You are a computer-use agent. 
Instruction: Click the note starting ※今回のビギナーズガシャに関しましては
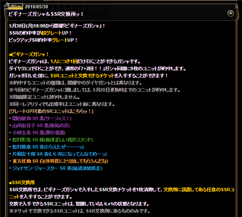tap(95, 90)
